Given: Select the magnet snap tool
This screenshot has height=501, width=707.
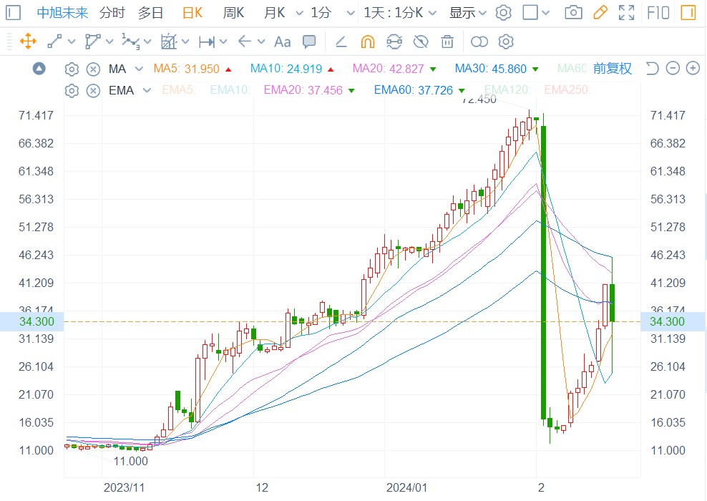Looking at the screenshot, I should coord(367,42).
